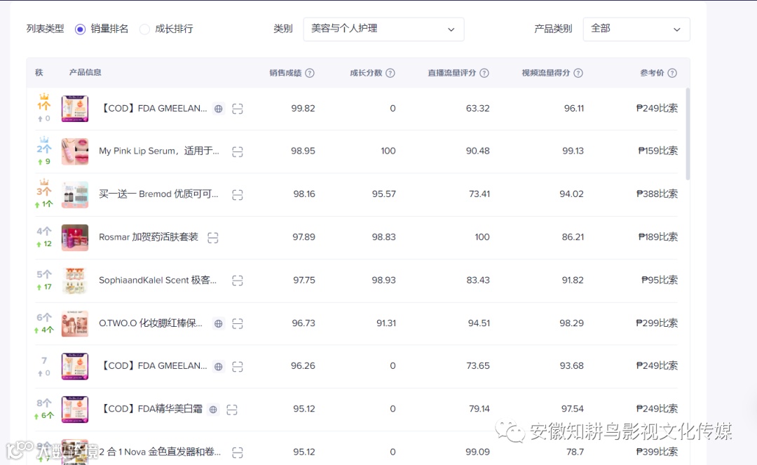This screenshot has width=757, height=465.
Task: Show help tooltip for 视频流量得分 column
Action: tap(578, 73)
